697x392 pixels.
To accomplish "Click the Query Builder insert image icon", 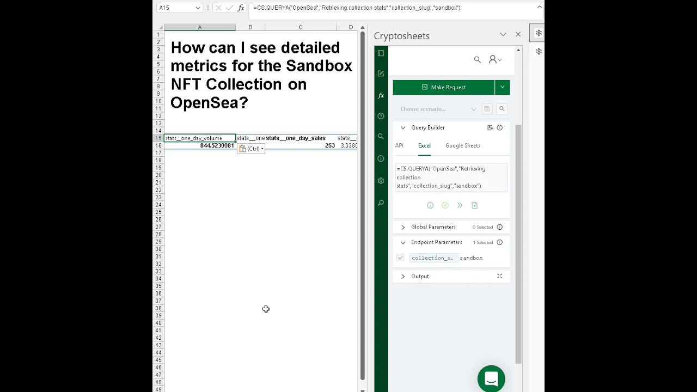I will 490,127.
